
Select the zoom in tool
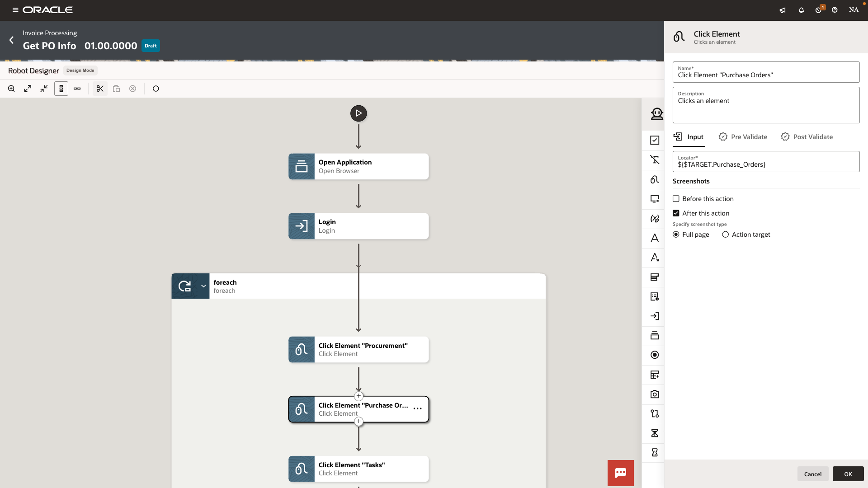pyautogui.click(x=11, y=89)
